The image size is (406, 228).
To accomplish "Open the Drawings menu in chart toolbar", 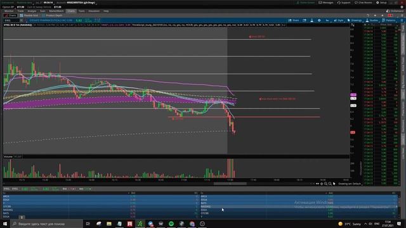I will point(355,20).
